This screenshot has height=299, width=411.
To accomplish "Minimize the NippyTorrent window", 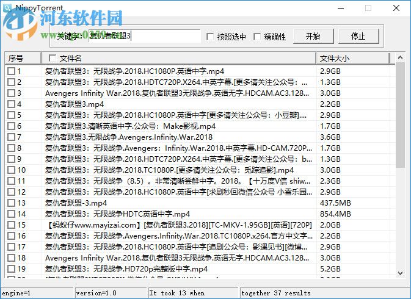I will click(x=341, y=8).
